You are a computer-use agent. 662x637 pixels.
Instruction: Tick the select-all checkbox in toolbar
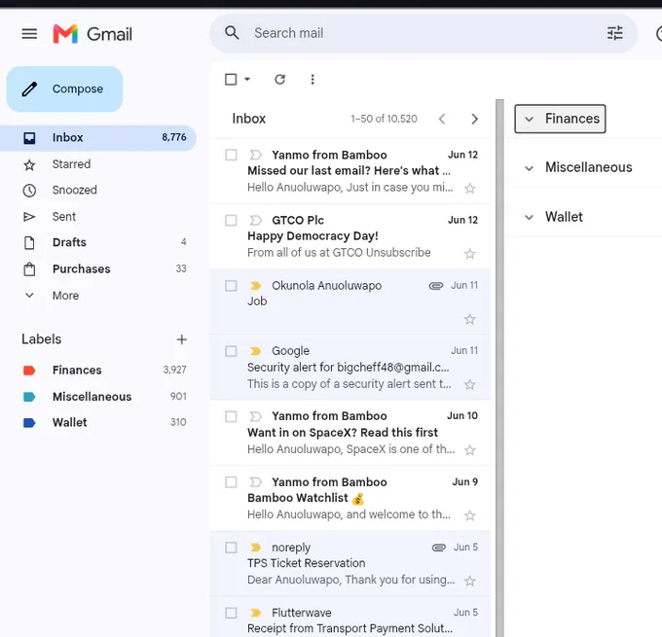[231, 80]
